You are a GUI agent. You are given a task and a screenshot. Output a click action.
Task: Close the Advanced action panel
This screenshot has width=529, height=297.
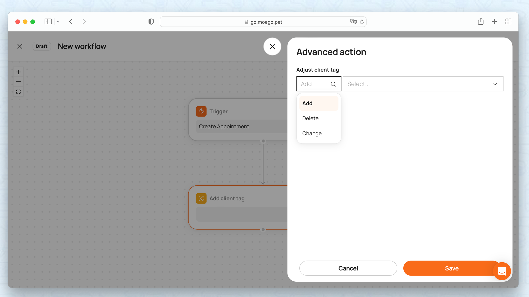click(272, 47)
